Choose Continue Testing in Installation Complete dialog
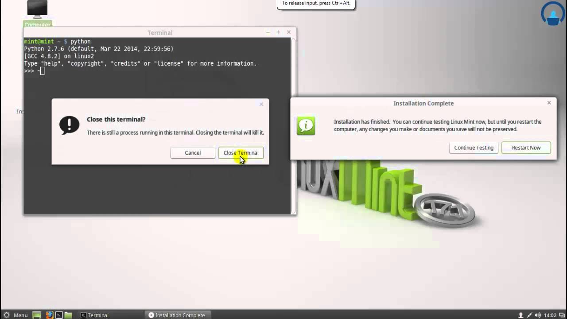The width and height of the screenshot is (567, 319). pyautogui.click(x=474, y=148)
